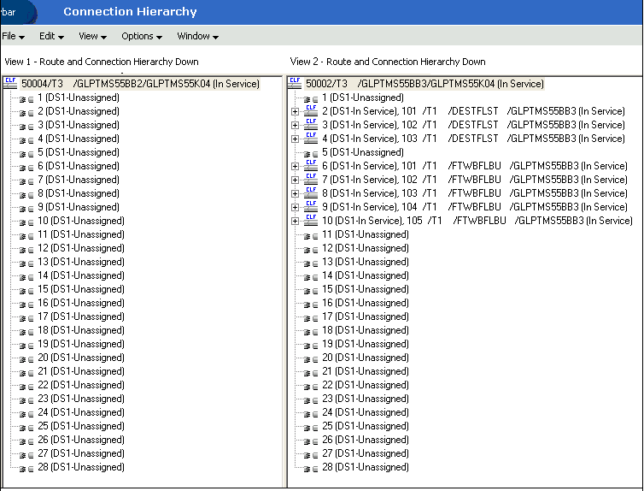Click CLF icon of View 2 row 2
644x491 pixels.
(311, 110)
